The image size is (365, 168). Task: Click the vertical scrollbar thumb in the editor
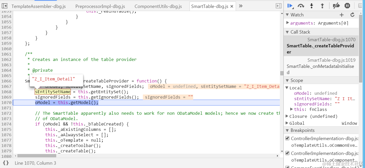pyautogui.click(x=282, y=73)
